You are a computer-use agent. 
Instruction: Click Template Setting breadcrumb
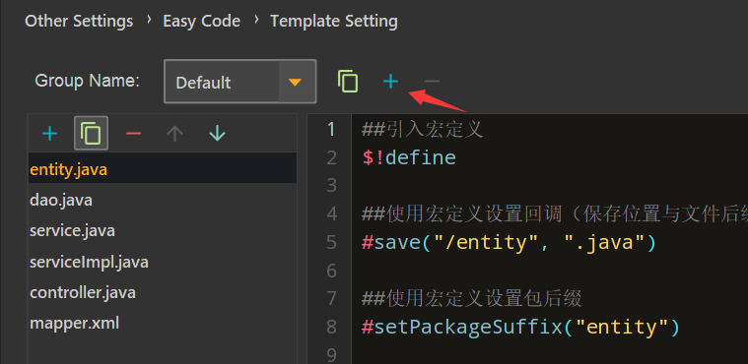[x=334, y=22]
